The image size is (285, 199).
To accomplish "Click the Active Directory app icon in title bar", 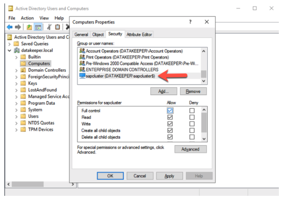I will [x=11, y=8].
